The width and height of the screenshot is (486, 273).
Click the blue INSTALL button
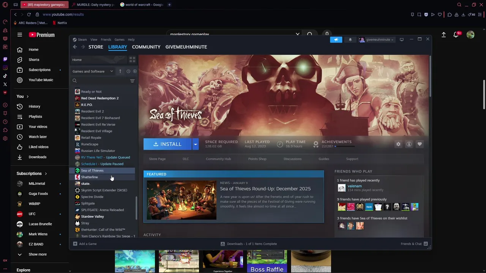click(167, 144)
